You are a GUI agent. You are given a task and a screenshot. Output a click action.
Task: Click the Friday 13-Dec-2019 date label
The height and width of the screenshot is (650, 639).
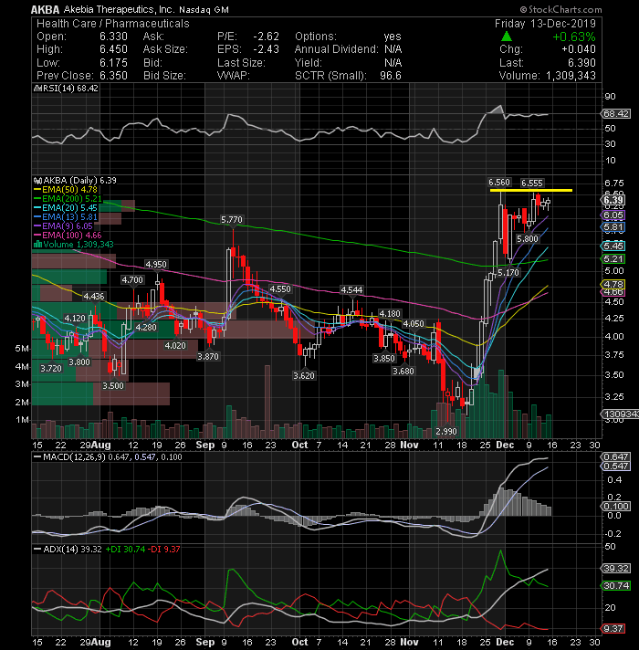(x=545, y=23)
